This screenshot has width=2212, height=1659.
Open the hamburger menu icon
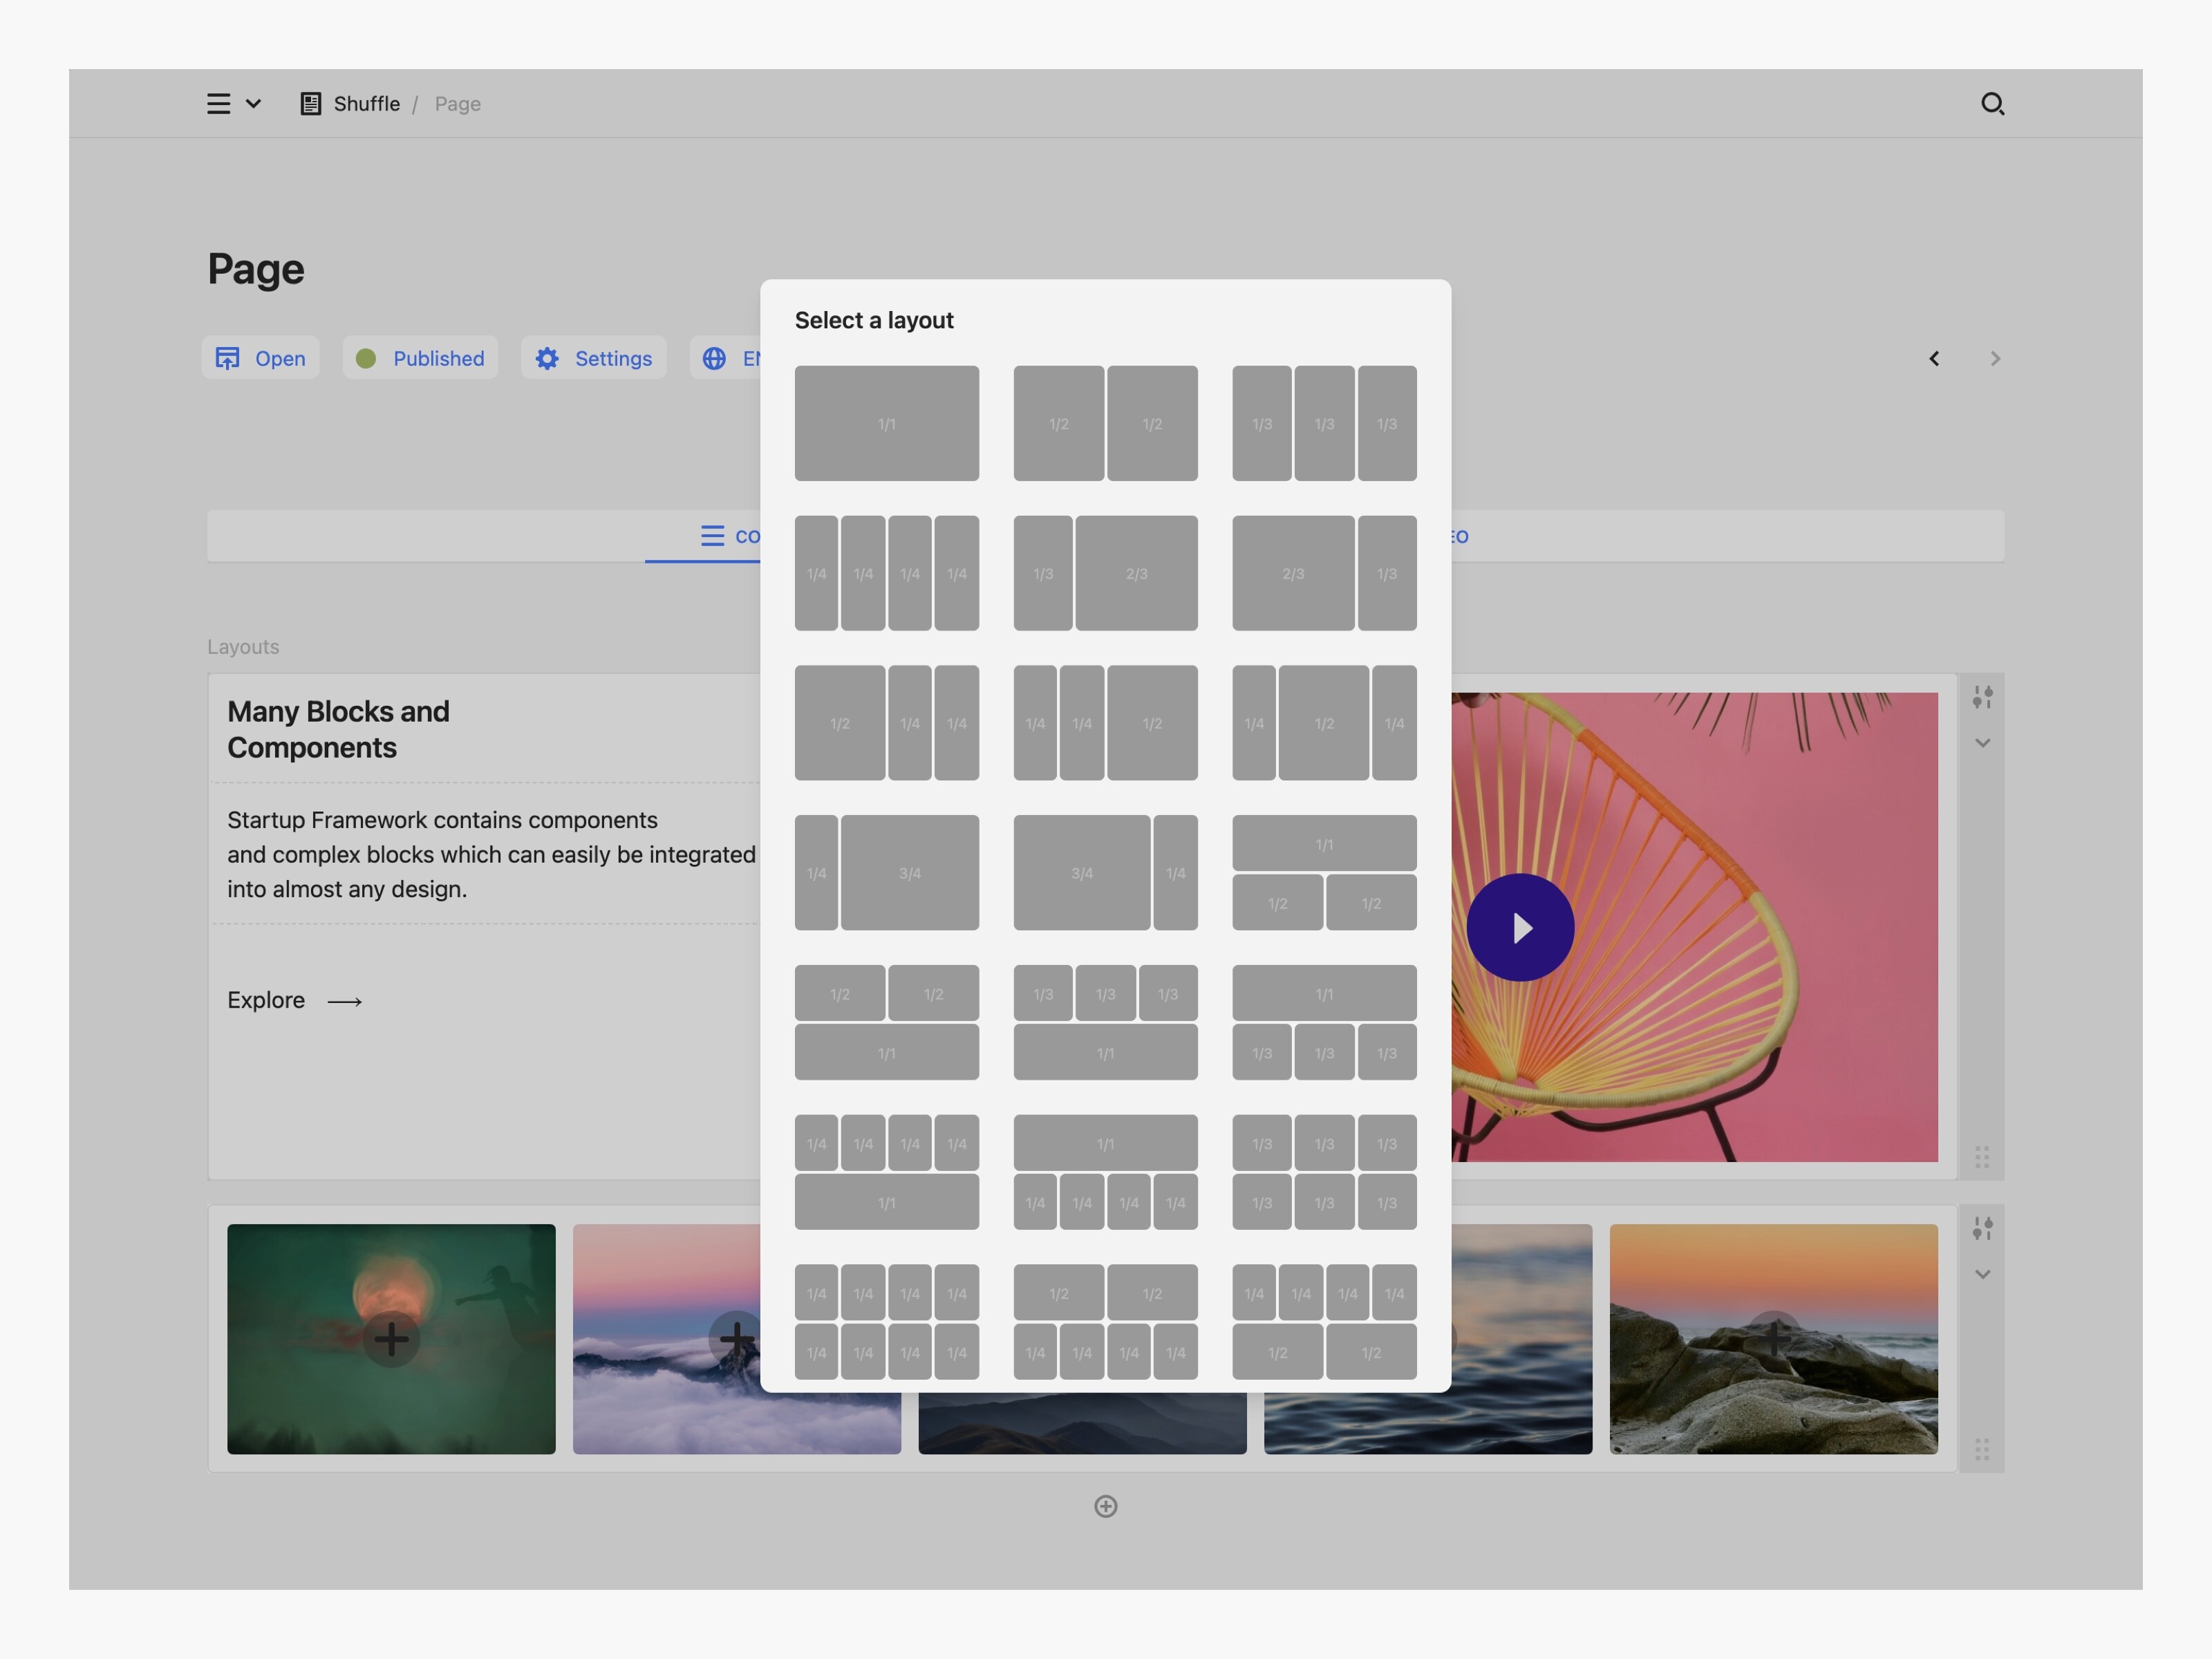[218, 104]
